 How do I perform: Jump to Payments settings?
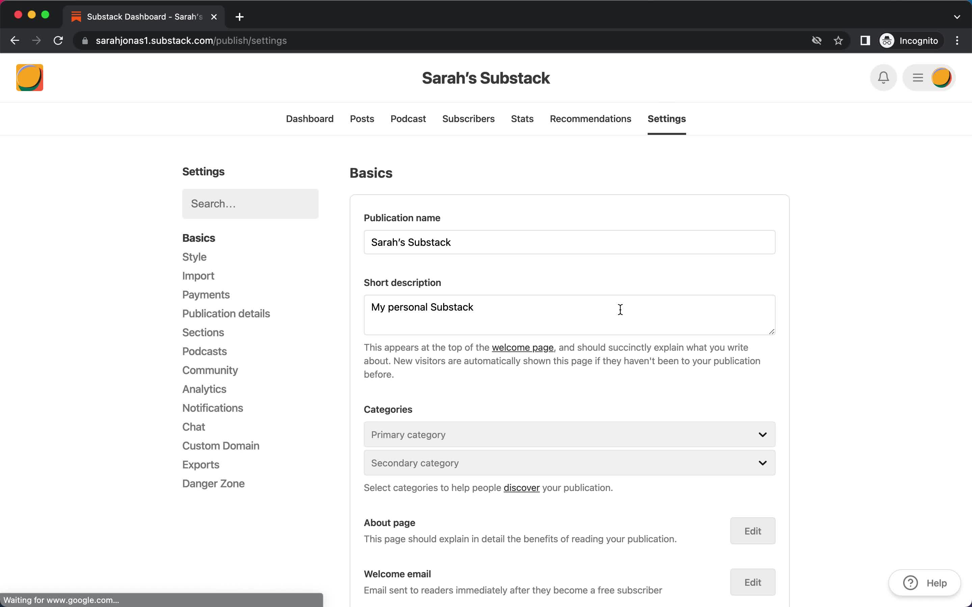(x=206, y=295)
